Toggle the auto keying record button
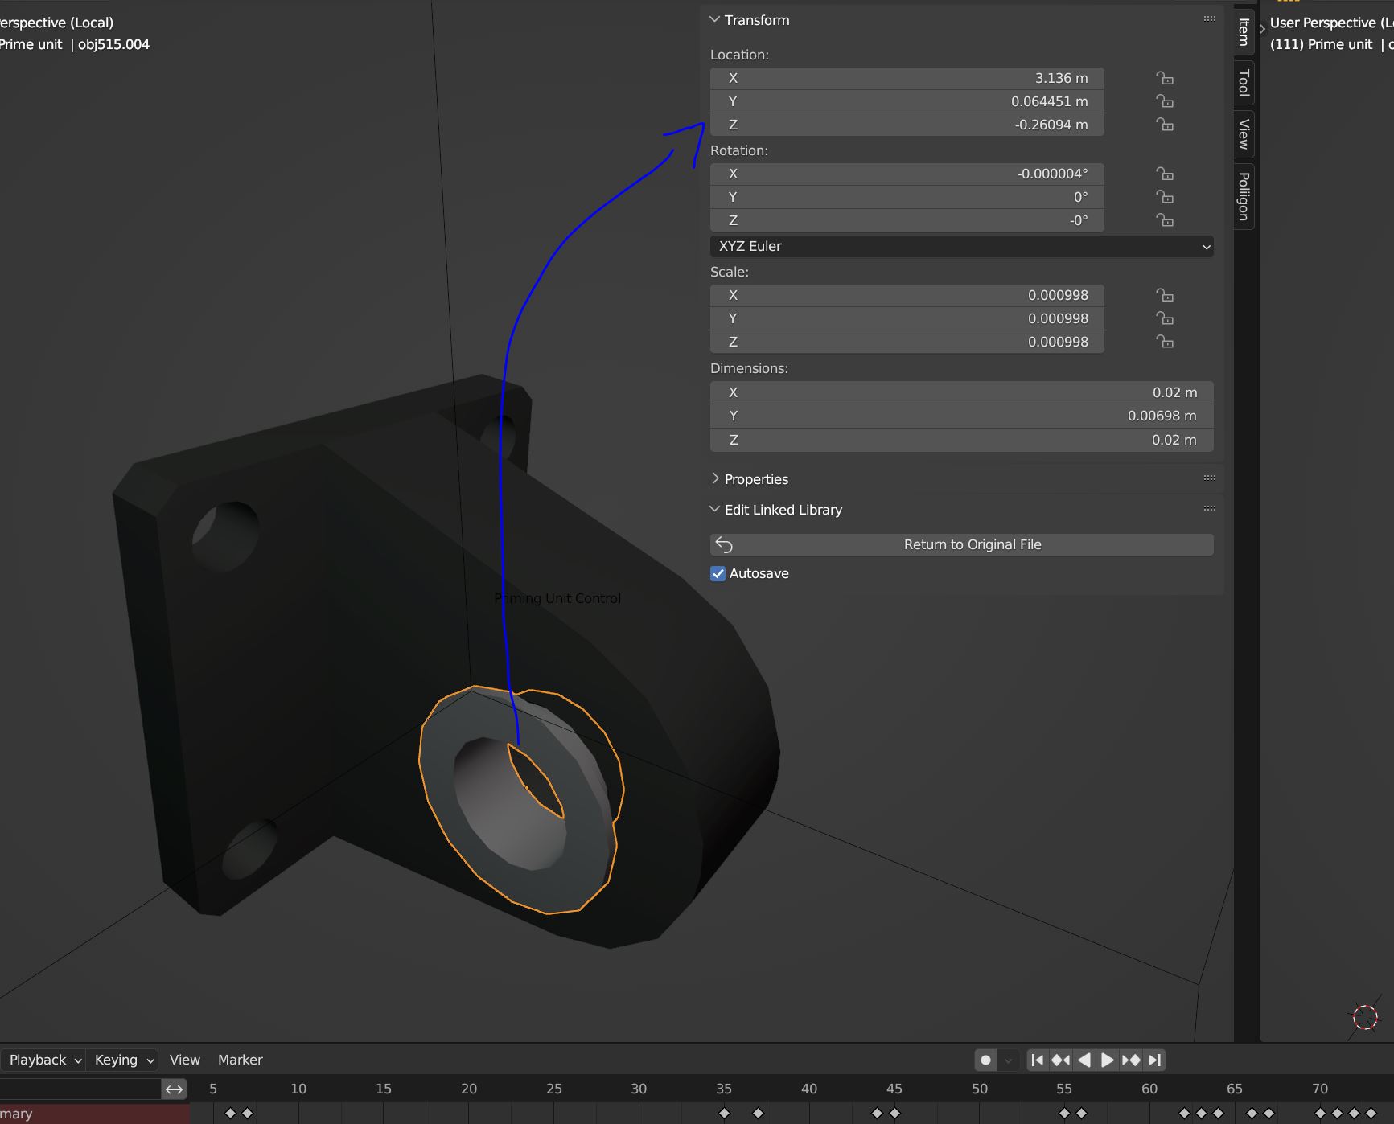The height and width of the screenshot is (1124, 1394). point(985,1060)
